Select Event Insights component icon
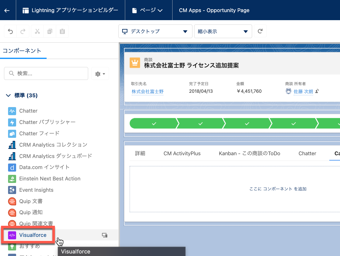 [x=12, y=190]
